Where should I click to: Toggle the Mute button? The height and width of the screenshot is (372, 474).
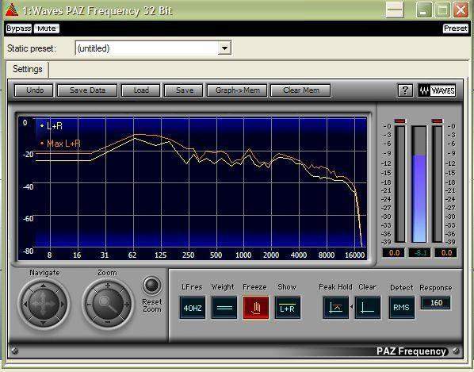[47, 29]
